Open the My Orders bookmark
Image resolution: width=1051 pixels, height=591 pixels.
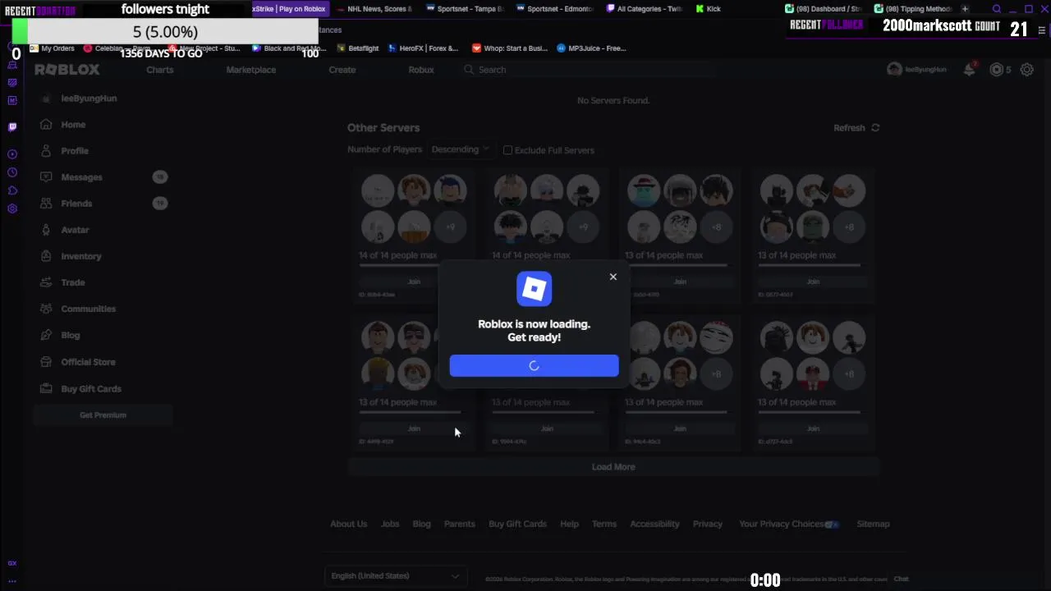tap(52, 48)
